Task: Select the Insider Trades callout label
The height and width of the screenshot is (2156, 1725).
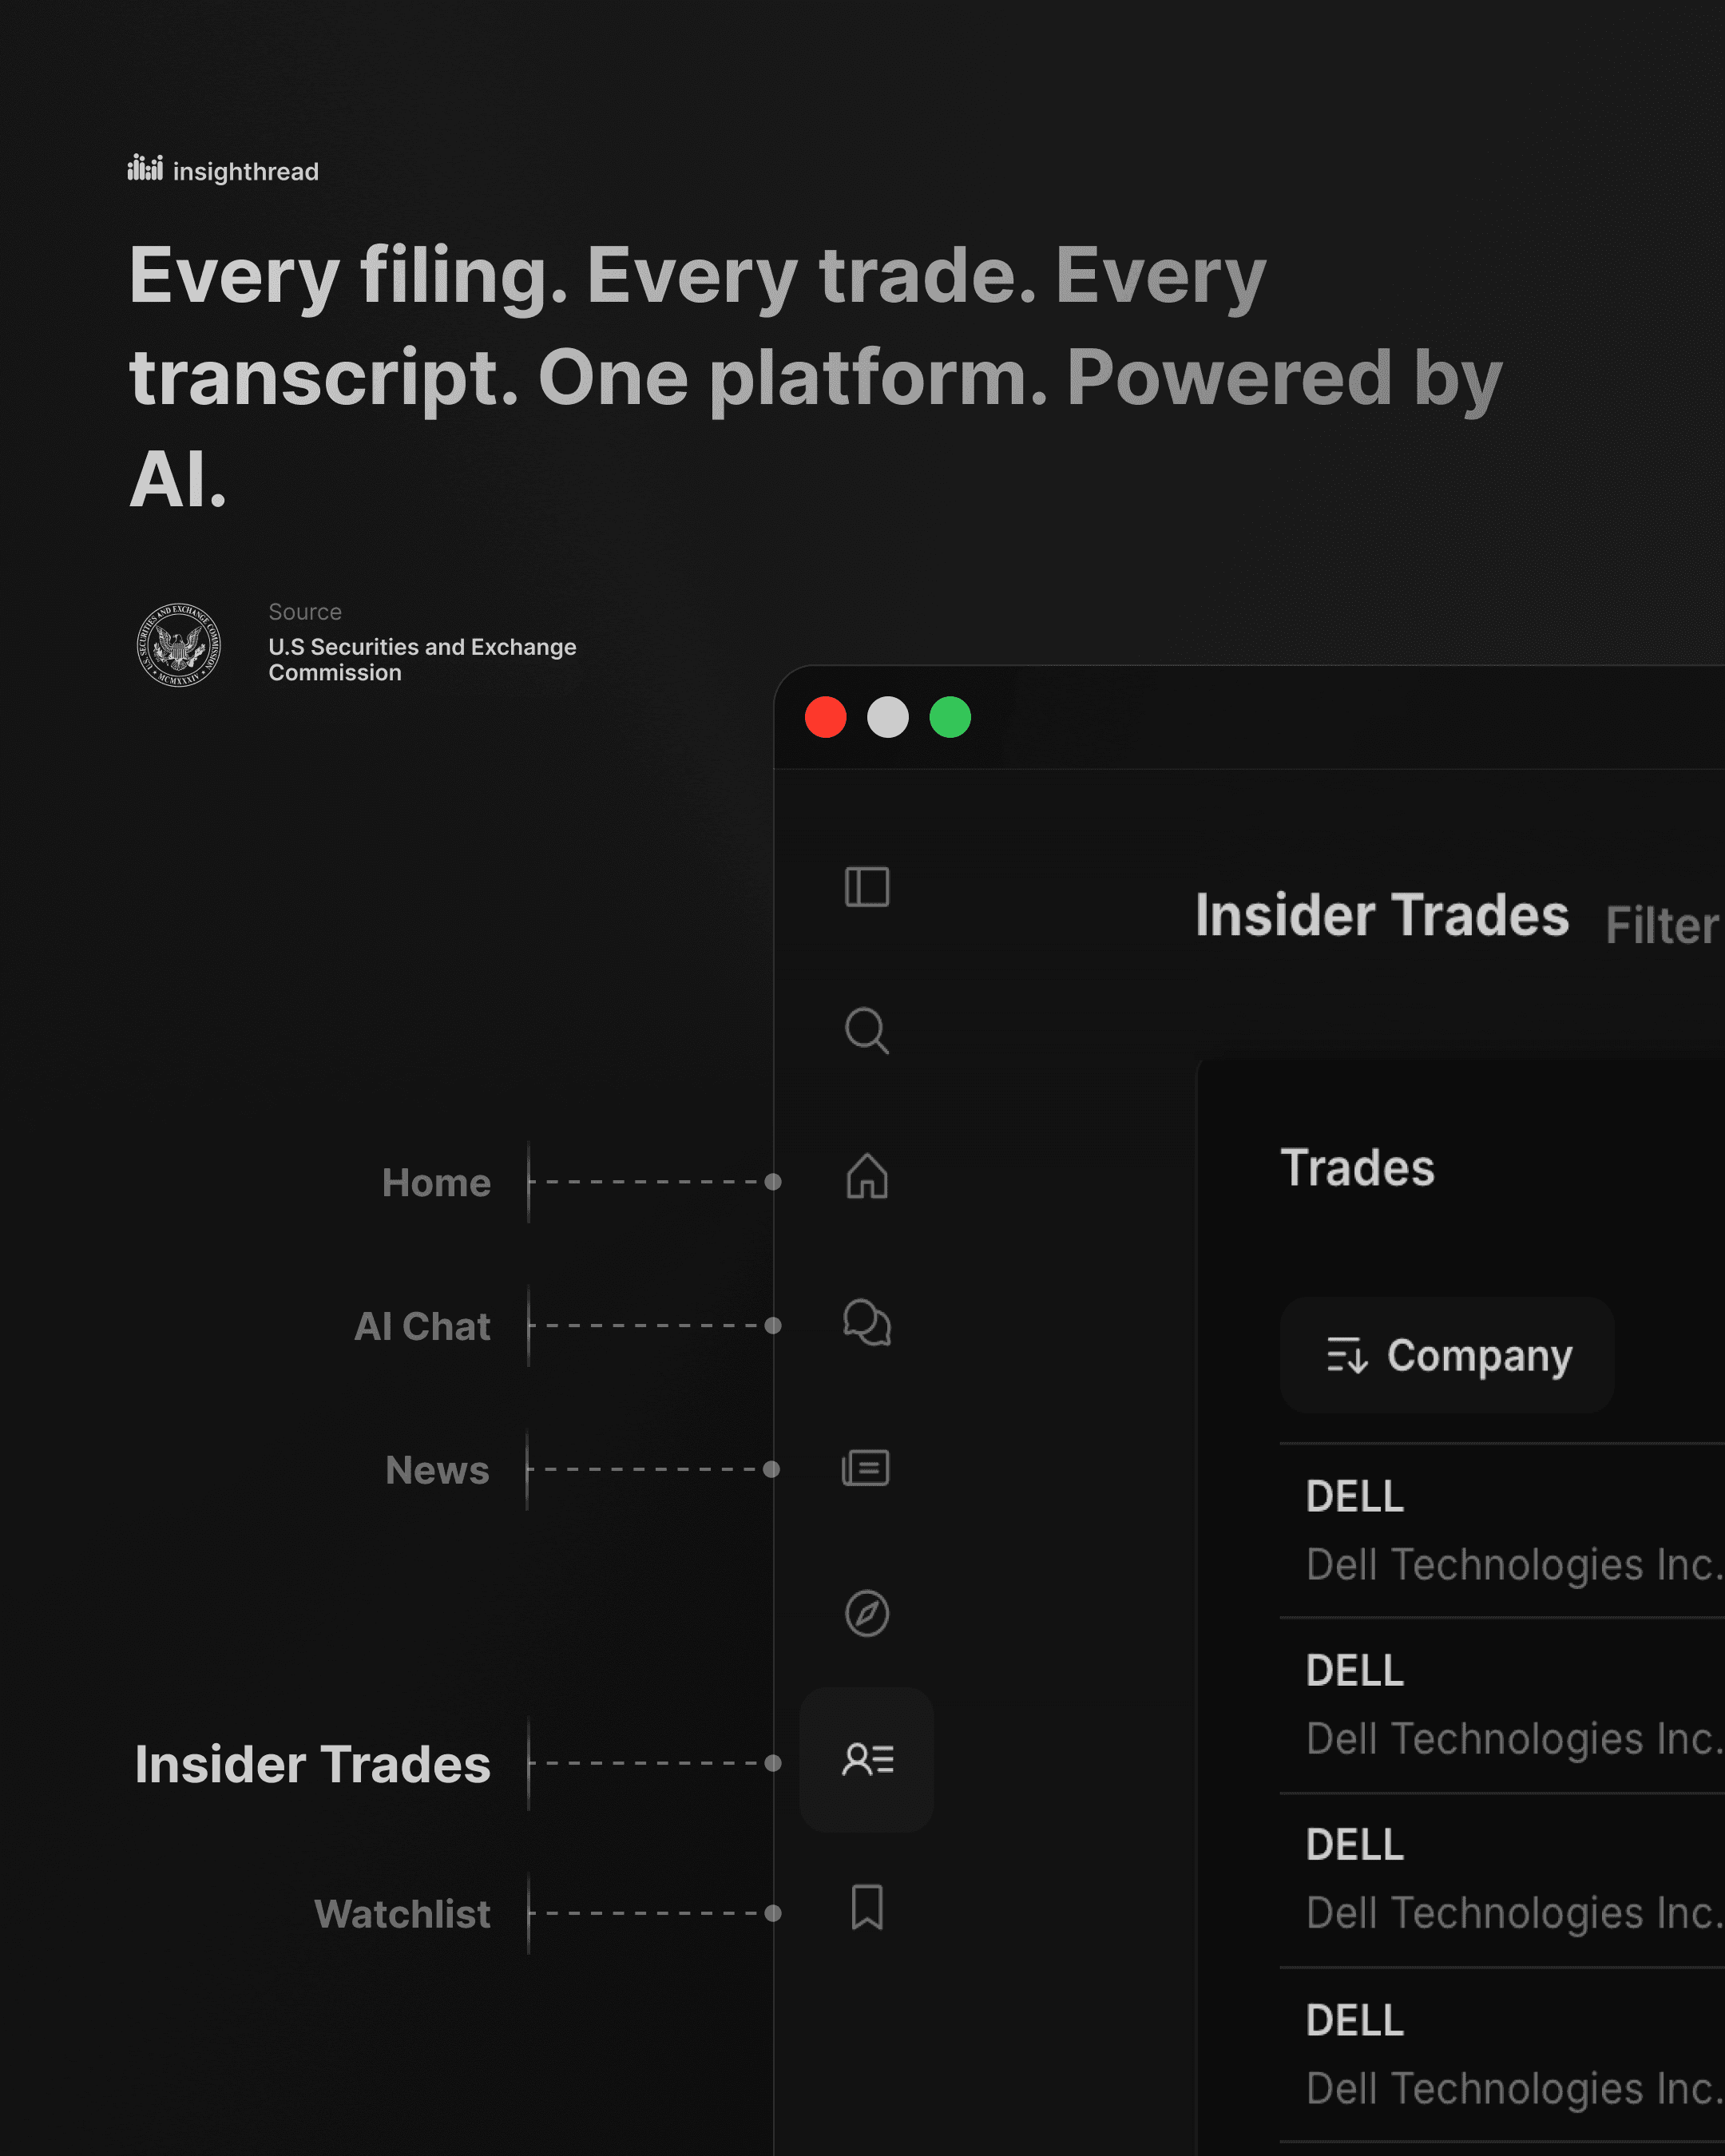Action: tap(312, 1764)
